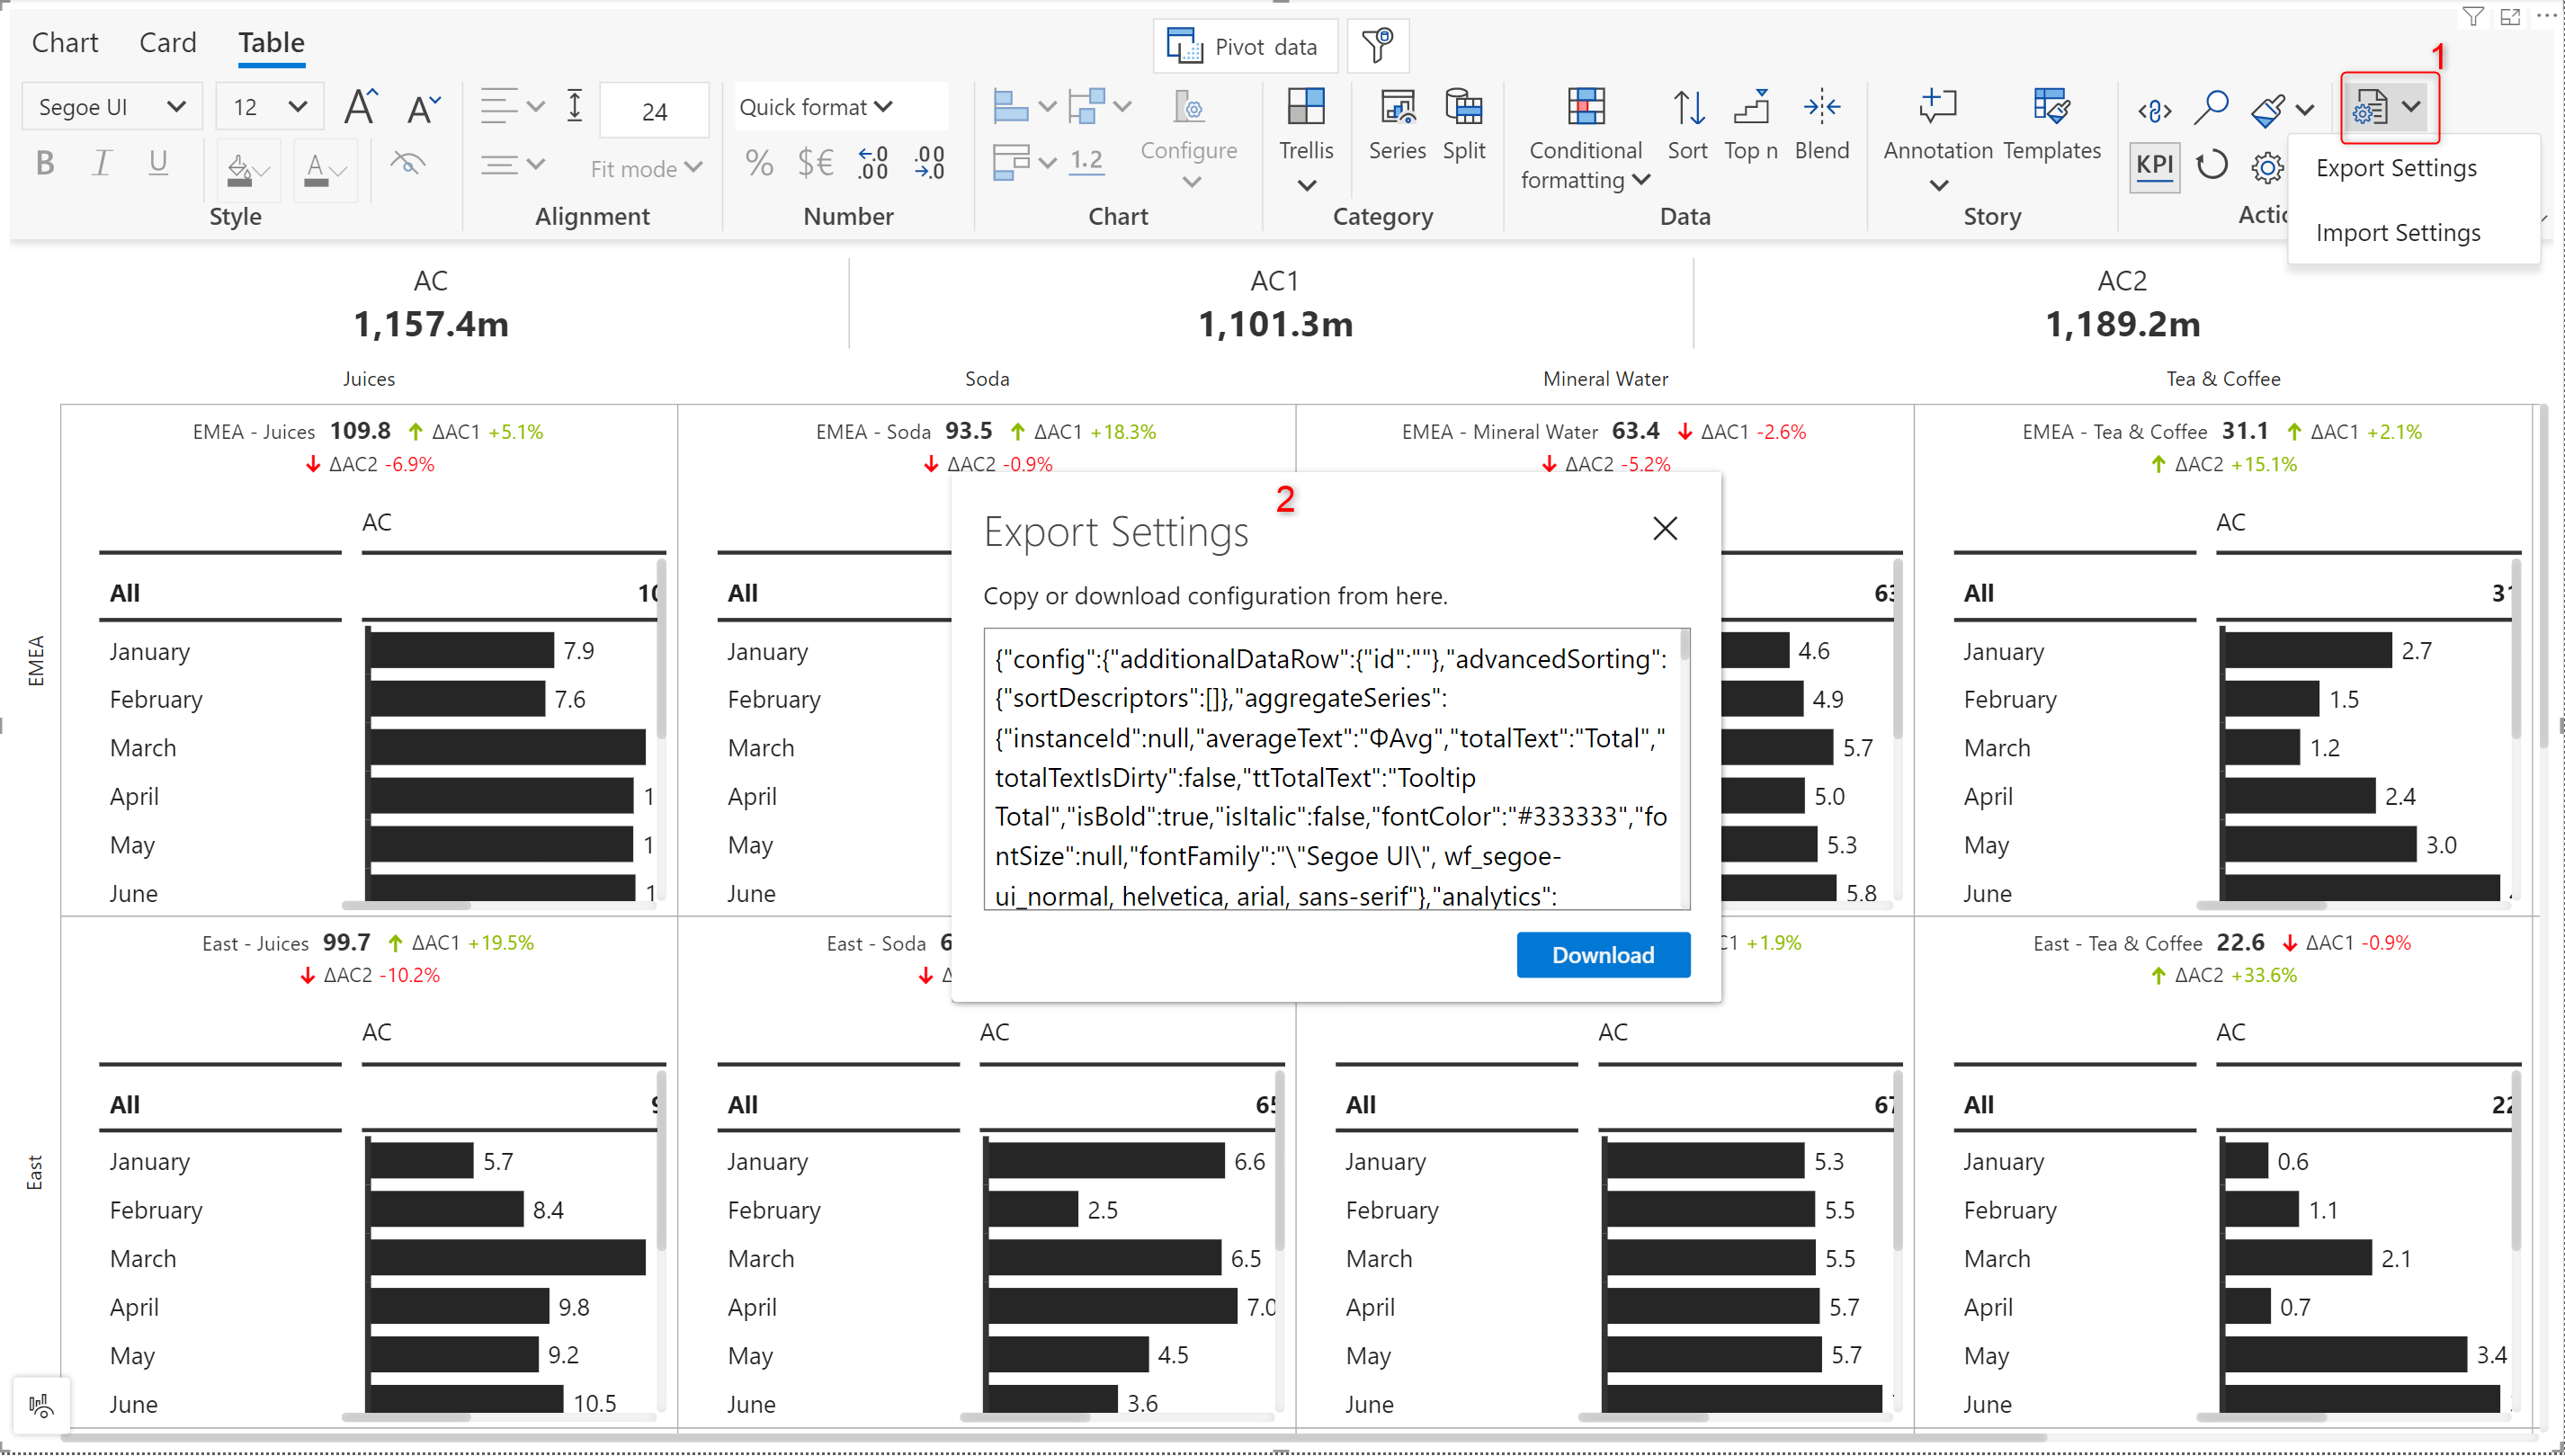Image resolution: width=2565 pixels, height=1456 pixels.
Task: Expand the Quick format dropdown
Action: pyautogui.click(x=816, y=107)
